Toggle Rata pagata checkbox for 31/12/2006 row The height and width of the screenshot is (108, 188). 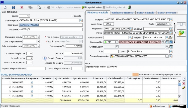32,96
